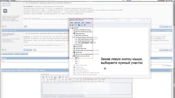The image size is (175, 98).
Task: Click quick reply icon next to Правка
Action: (35, 50)
